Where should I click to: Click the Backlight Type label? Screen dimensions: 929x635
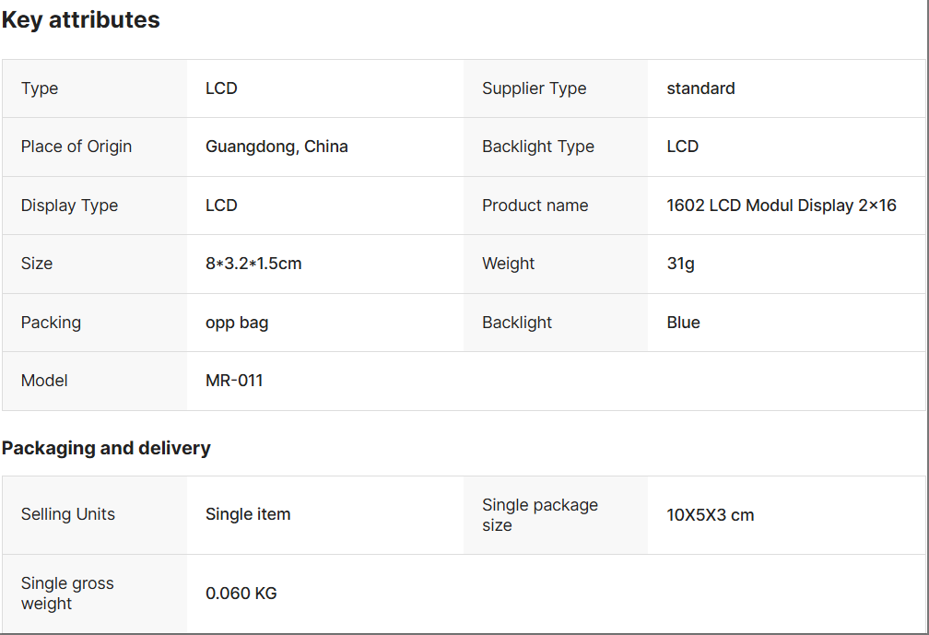pos(538,147)
